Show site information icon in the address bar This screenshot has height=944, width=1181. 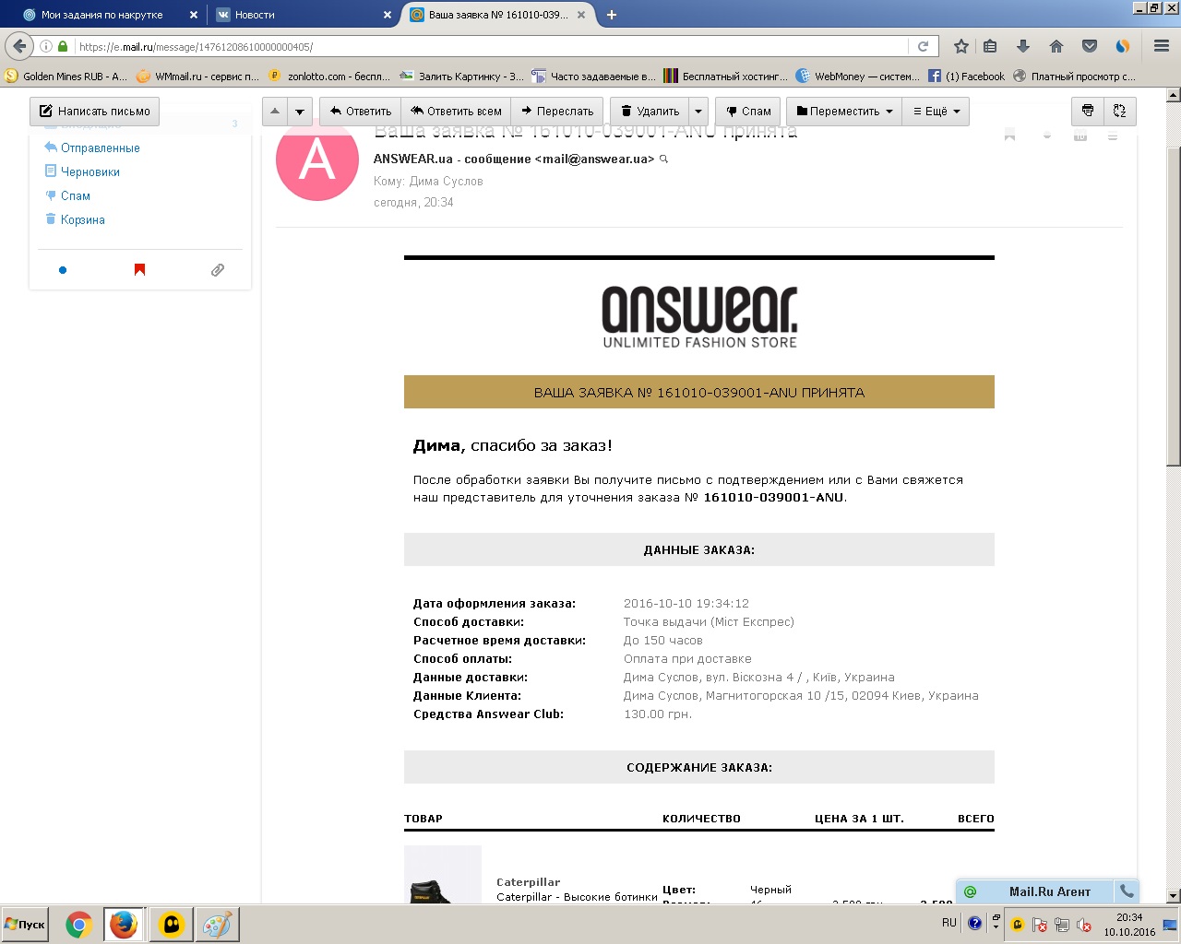pyautogui.click(x=46, y=46)
